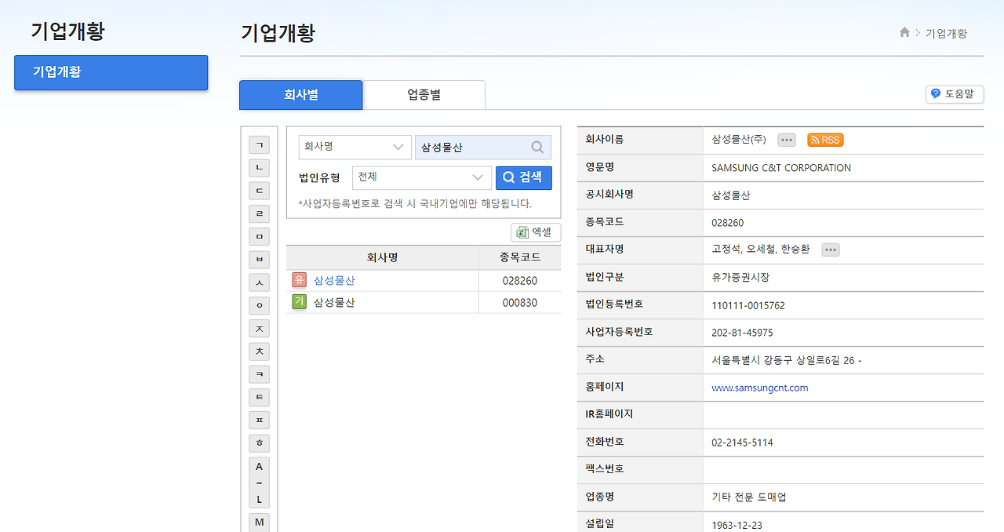
Task: Filter by initial consonant ㅁ
Action: [260, 235]
